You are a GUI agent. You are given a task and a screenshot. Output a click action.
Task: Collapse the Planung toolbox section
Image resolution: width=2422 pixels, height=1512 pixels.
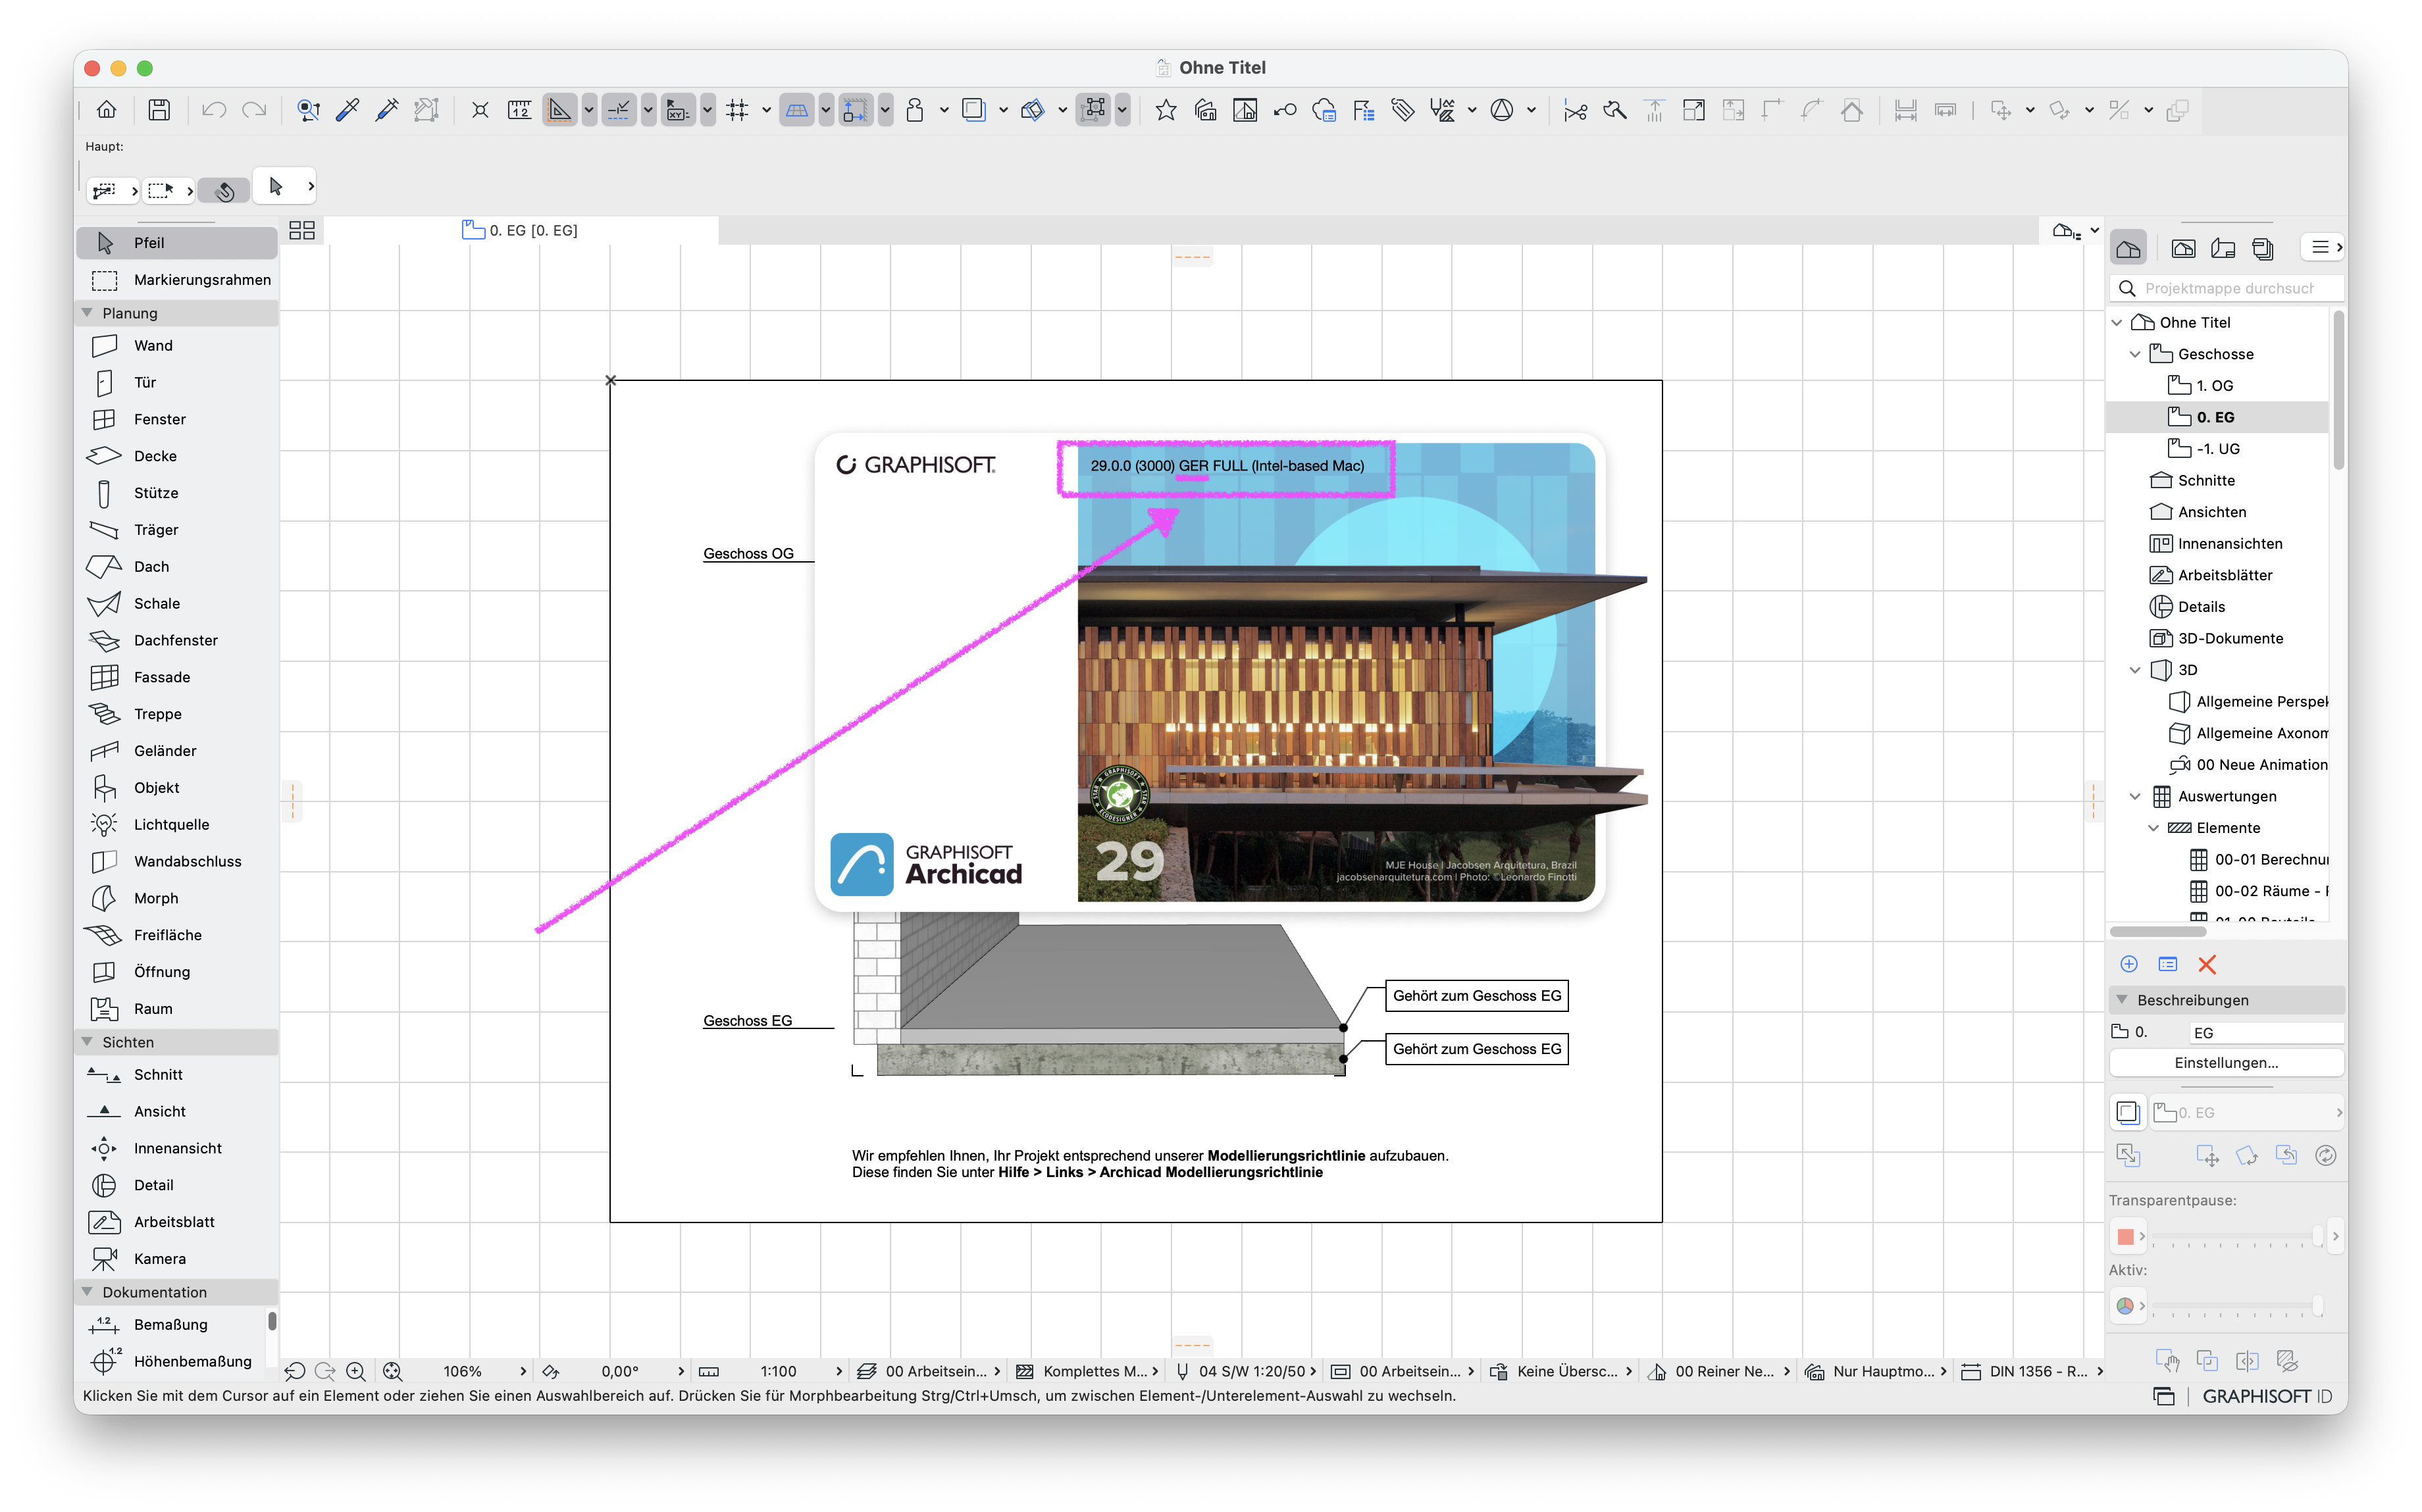point(87,313)
